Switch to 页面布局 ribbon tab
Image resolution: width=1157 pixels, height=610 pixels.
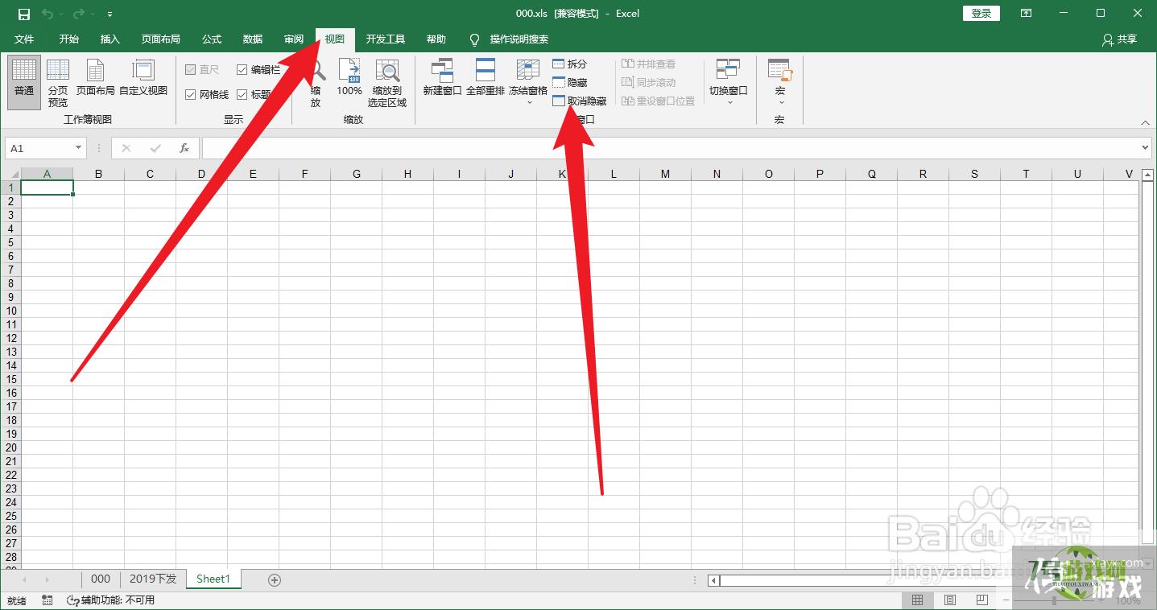(x=161, y=39)
